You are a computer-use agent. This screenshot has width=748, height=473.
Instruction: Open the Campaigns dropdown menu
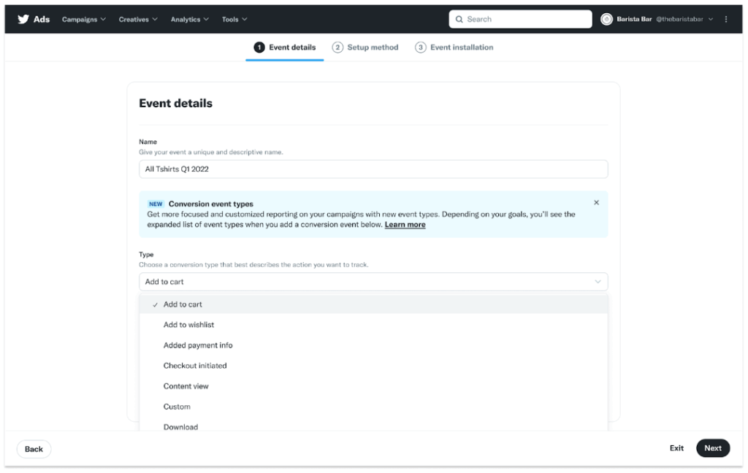tap(83, 19)
